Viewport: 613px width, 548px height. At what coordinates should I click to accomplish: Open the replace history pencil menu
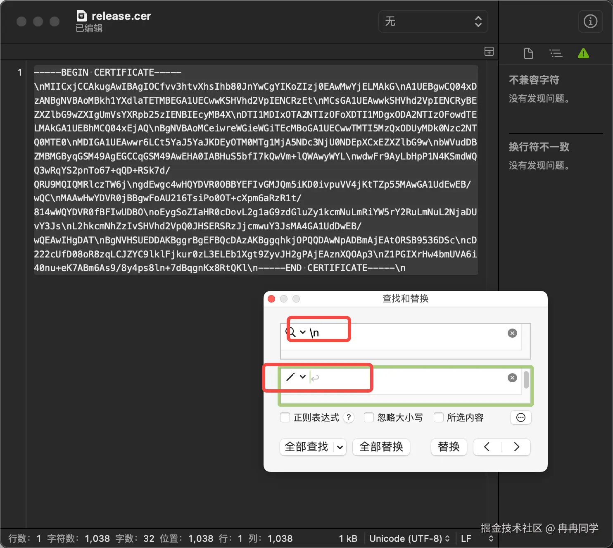(296, 377)
